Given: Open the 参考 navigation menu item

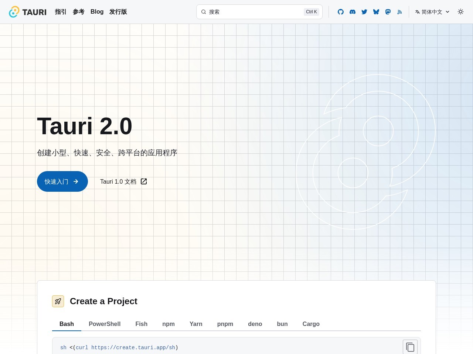Looking at the screenshot, I should pos(78,12).
